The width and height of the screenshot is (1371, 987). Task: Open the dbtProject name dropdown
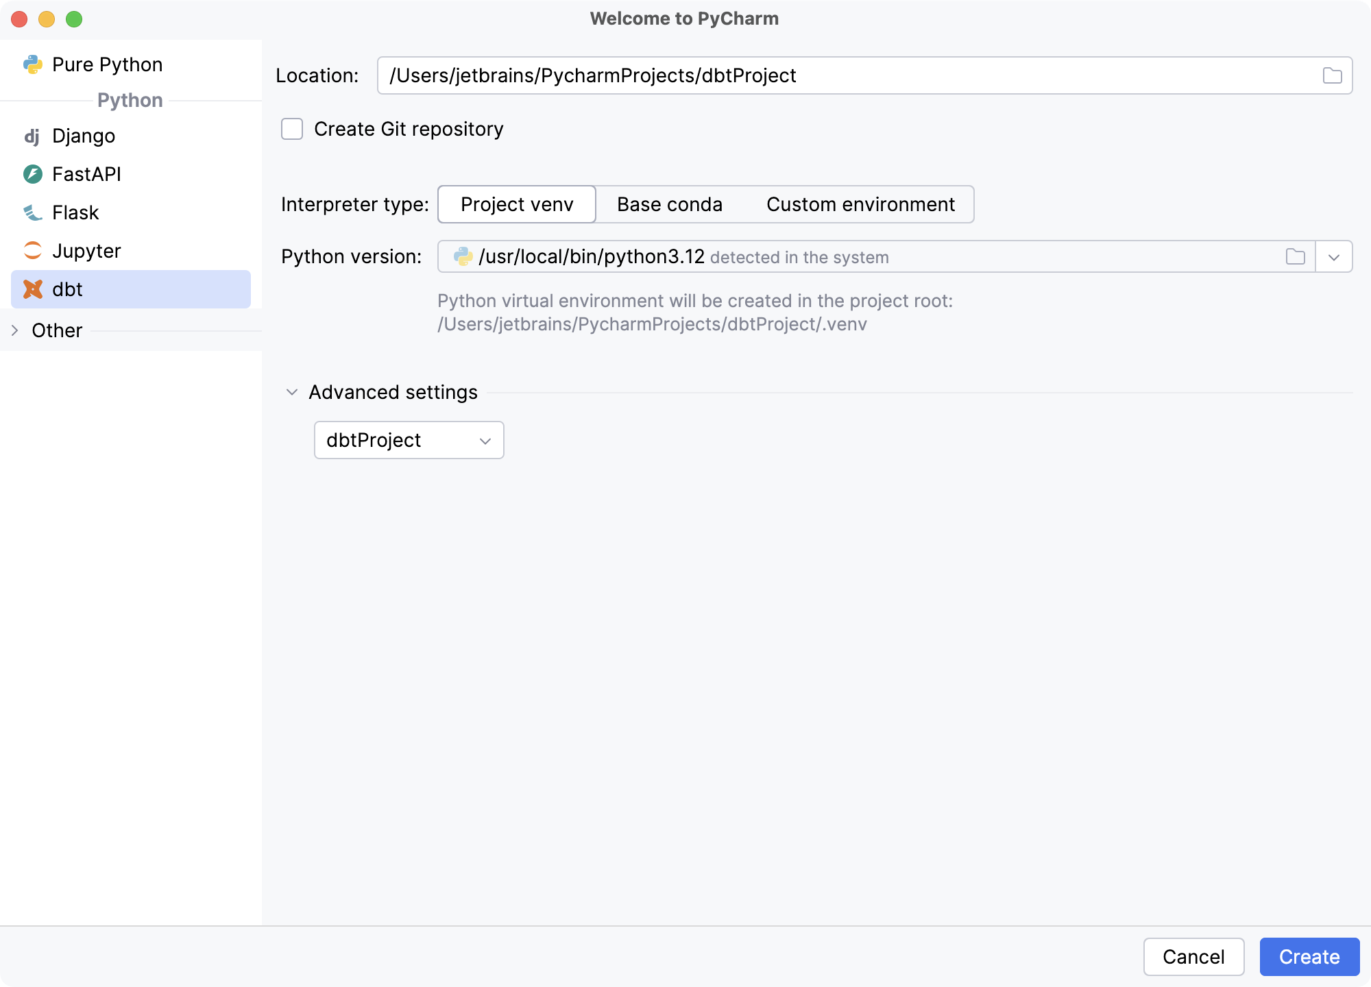coord(485,439)
